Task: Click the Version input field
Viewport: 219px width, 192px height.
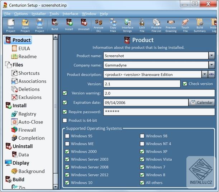Action: tap(142, 84)
